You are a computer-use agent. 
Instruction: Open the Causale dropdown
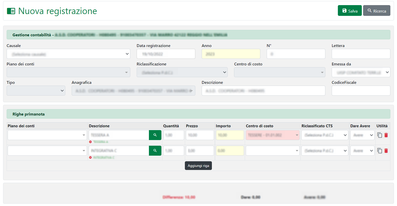point(68,54)
